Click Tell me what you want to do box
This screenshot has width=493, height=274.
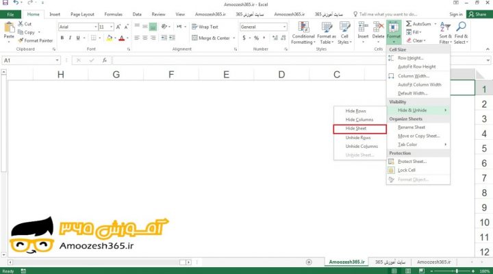click(x=388, y=14)
